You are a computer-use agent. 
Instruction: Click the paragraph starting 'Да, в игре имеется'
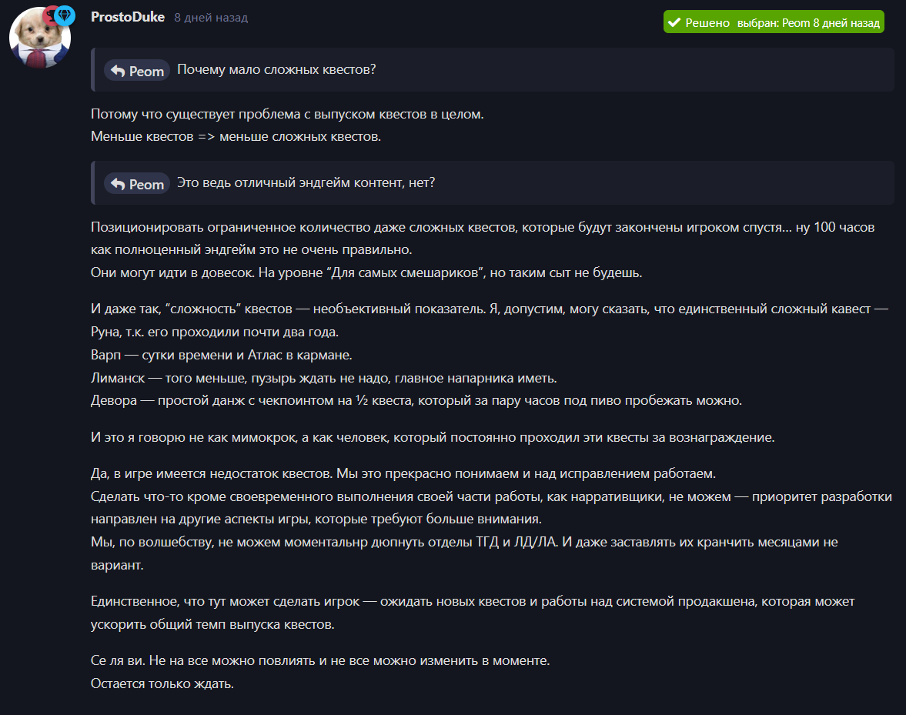491,520
